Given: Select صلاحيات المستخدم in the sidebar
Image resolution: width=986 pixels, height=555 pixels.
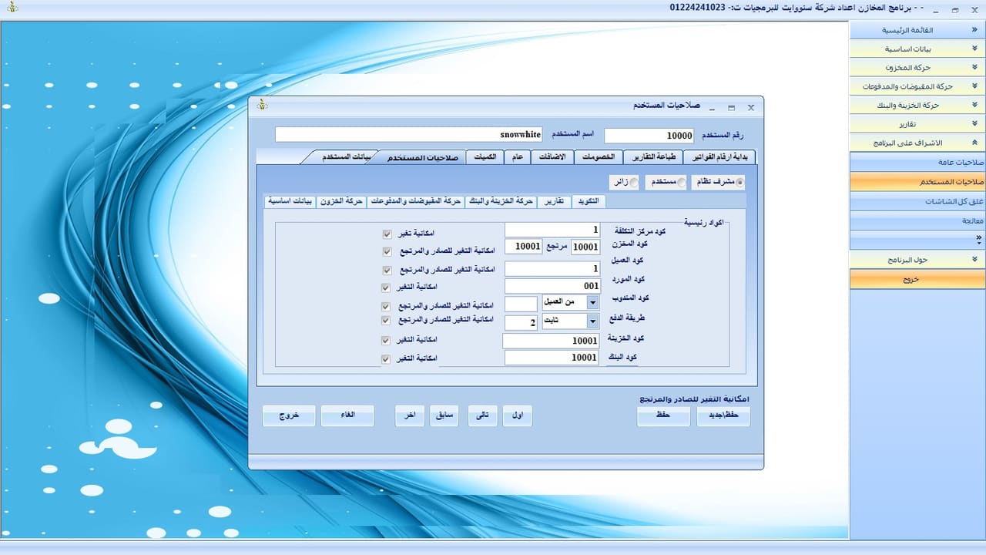Looking at the screenshot, I should tap(917, 182).
